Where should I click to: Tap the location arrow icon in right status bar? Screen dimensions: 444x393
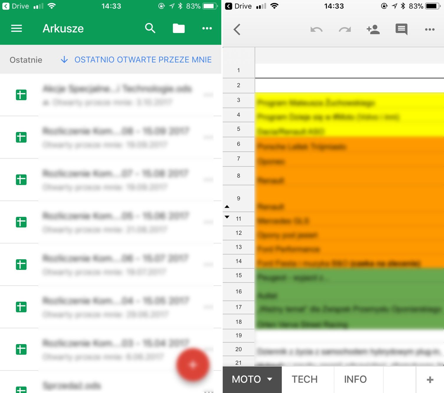(x=394, y=6)
